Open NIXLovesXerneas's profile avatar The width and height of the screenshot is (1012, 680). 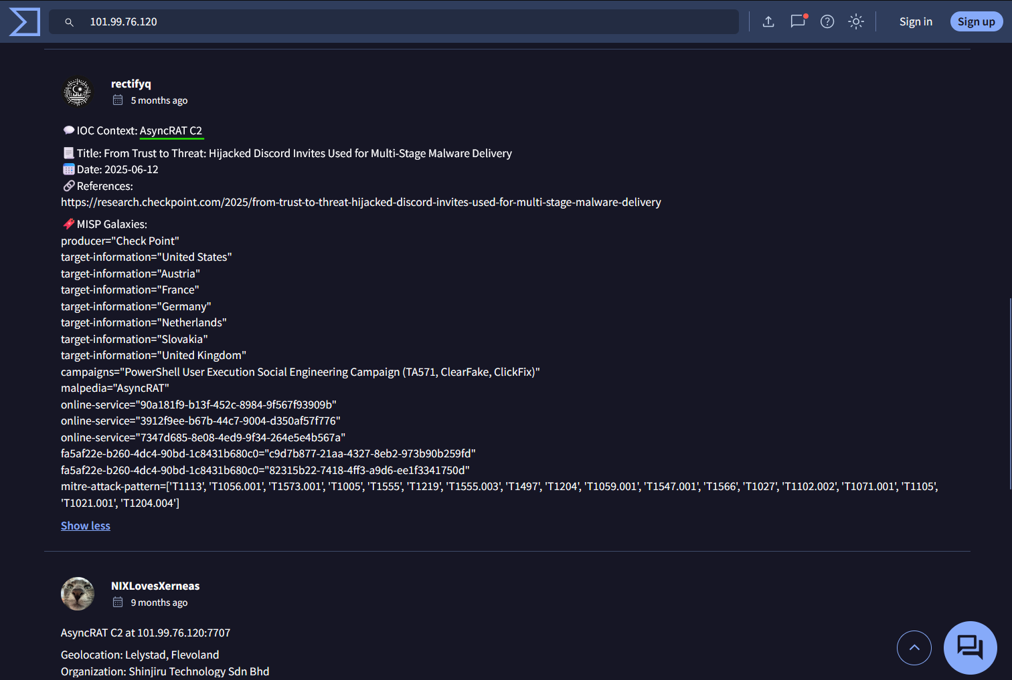coord(78,594)
